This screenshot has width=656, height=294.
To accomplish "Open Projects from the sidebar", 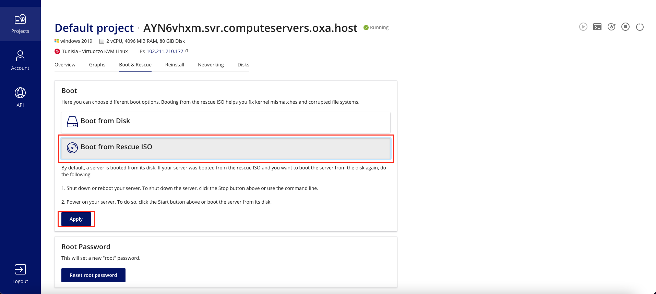I will (x=20, y=24).
